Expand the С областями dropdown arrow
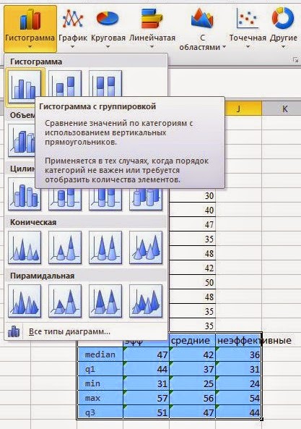 (224, 47)
